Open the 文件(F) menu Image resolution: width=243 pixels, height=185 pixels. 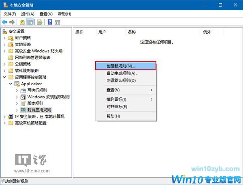click(10, 14)
